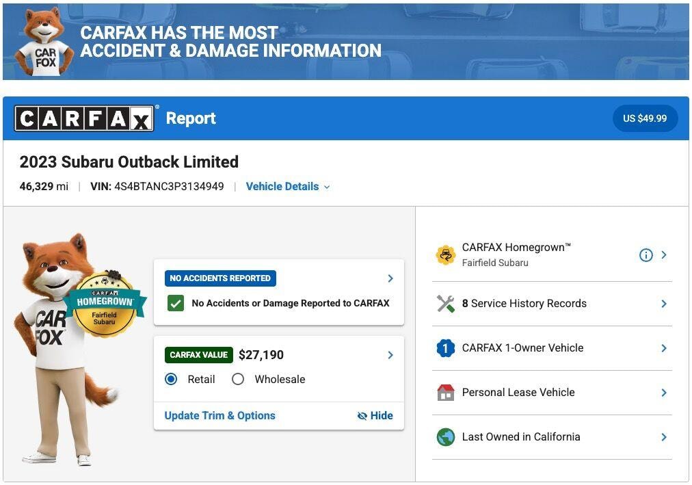Click the VIN 4S4BTANC3P3134949 text
The height and width of the screenshot is (485, 692).
pos(157,187)
